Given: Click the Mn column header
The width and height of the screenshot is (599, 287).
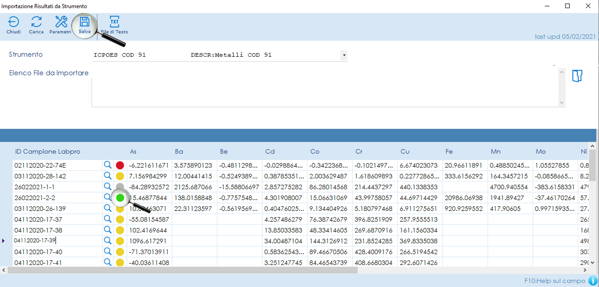Looking at the screenshot, I should tap(496, 152).
